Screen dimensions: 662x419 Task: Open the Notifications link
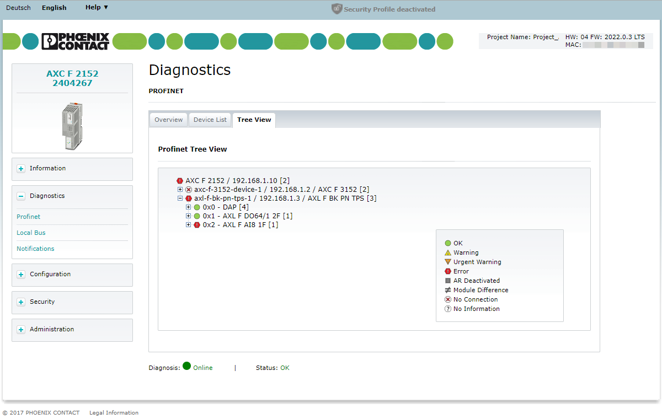[x=35, y=249]
